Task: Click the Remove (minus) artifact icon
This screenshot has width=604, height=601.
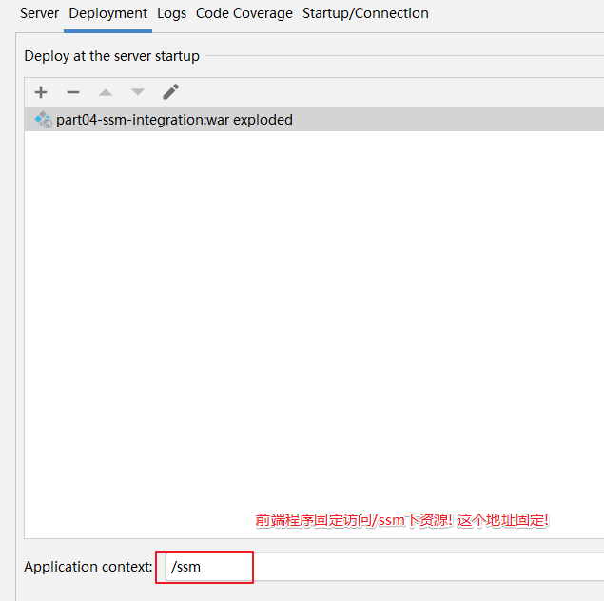Action: (x=73, y=92)
